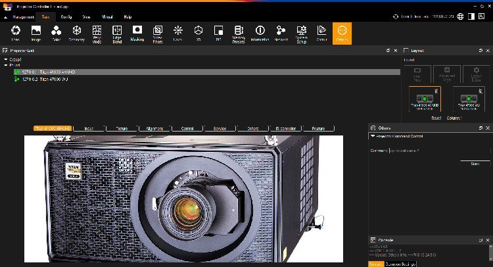Collapse the Projector Command Control section
The width and height of the screenshot is (493, 267).
(x=373, y=136)
